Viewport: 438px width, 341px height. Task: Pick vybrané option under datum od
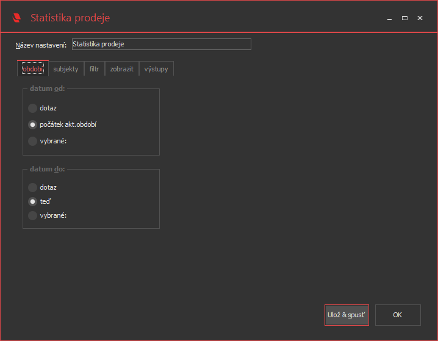pyautogui.click(x=32, y=141)
